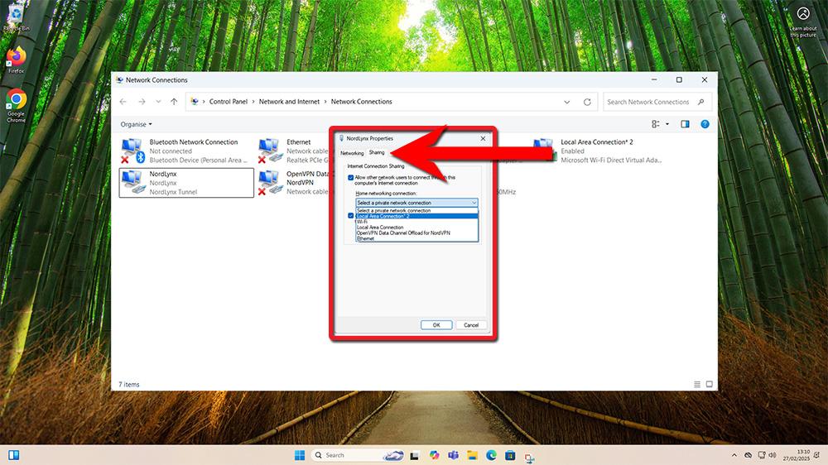This screenshot has height=465, width=828.
Task: Launch Copilot from the taskbar
Action: coord(434,455)
